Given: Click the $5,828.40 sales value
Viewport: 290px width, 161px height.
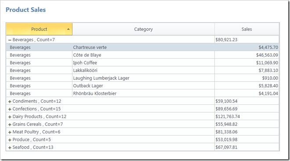Looking at the screenshot, I should (x=268, y=86).
